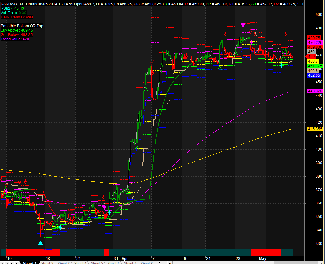Click the cyan up arrow in May near 462

pyautogui.click(x=281, y=65)
